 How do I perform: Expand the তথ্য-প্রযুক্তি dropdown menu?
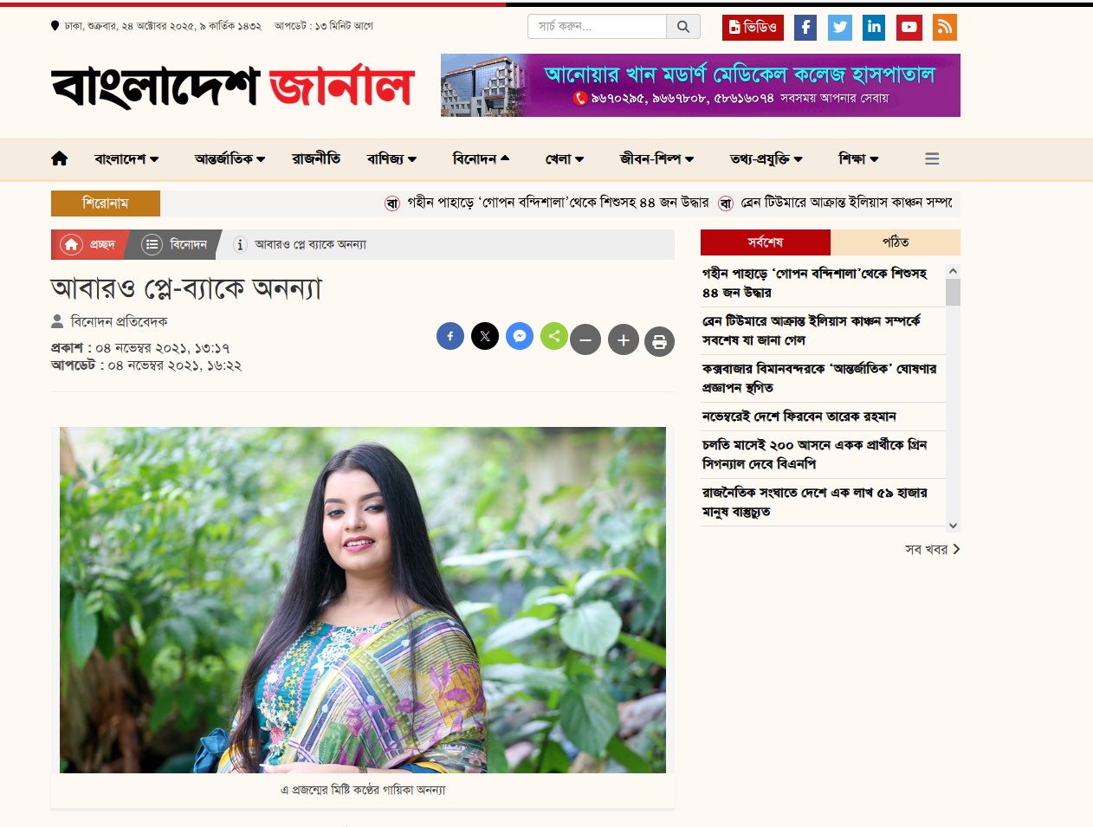coord(766,158)
